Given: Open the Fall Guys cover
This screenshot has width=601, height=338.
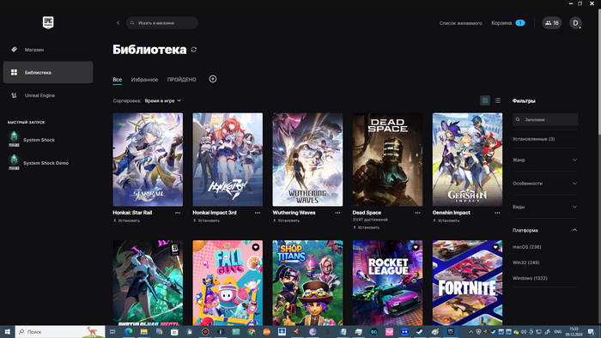Looking at the screenshot, I should pos(228,283).
